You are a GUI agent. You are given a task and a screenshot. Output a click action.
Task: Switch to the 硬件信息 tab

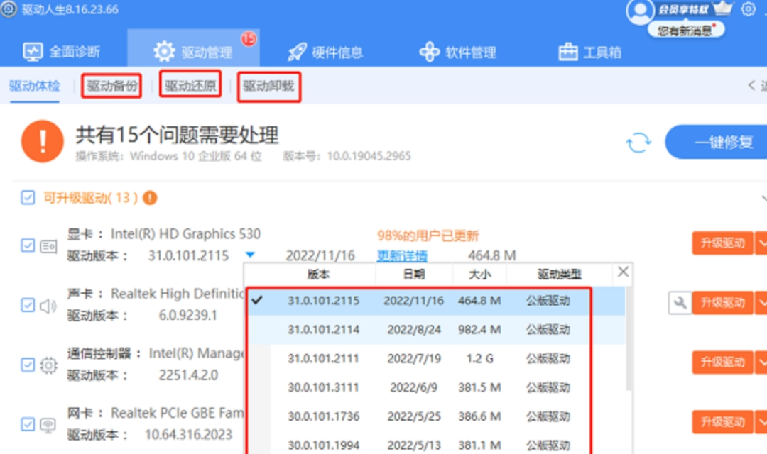(x=327, y=50)
